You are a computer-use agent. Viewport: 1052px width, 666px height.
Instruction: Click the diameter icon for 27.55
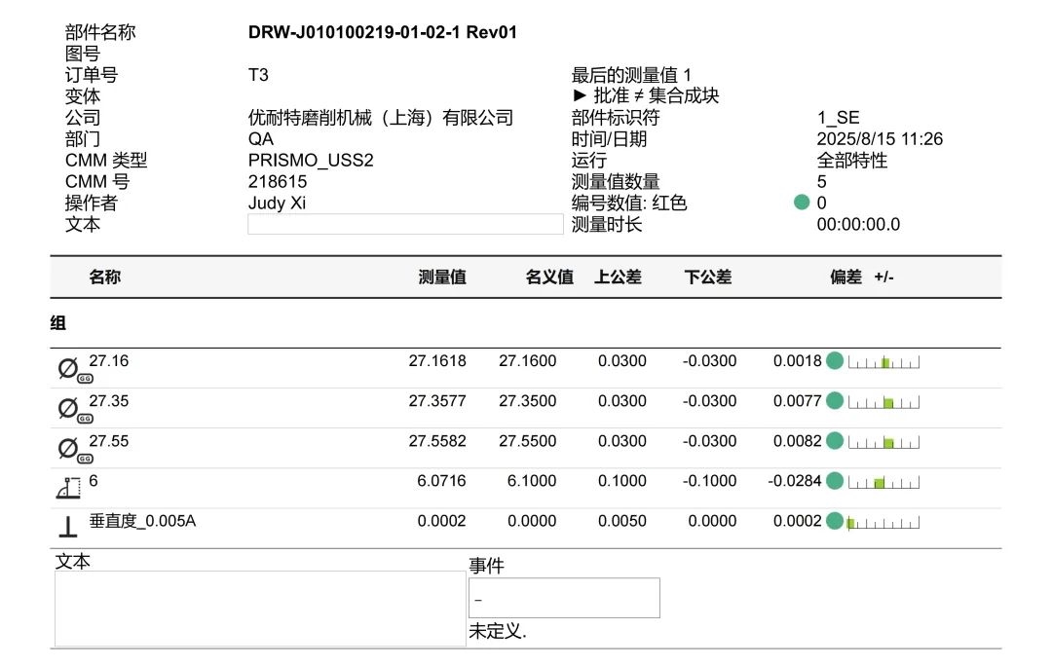pyautogui.click(x=67, y=449)
